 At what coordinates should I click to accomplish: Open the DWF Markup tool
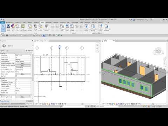click(x=30, y=28)
